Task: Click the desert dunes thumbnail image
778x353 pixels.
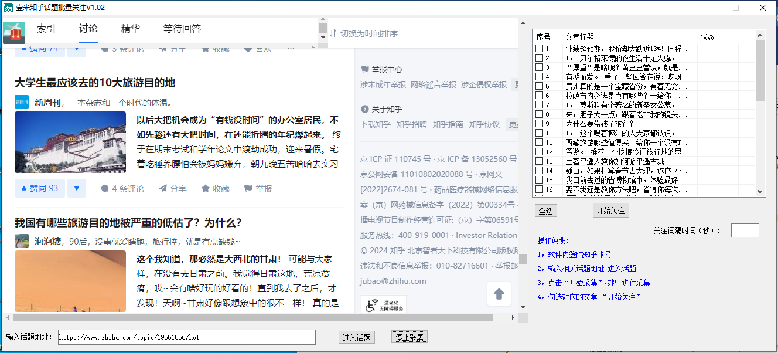Action: [x=70, y=281]
